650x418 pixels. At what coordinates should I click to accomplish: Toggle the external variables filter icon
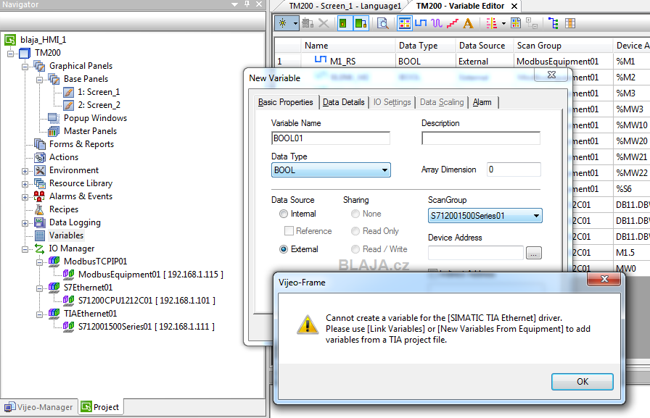point(361,23)
